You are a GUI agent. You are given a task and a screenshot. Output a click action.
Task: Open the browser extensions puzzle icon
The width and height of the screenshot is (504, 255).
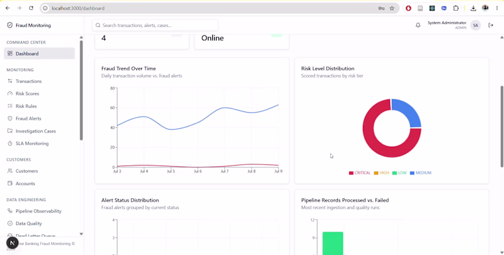click(x=455, y=8)
